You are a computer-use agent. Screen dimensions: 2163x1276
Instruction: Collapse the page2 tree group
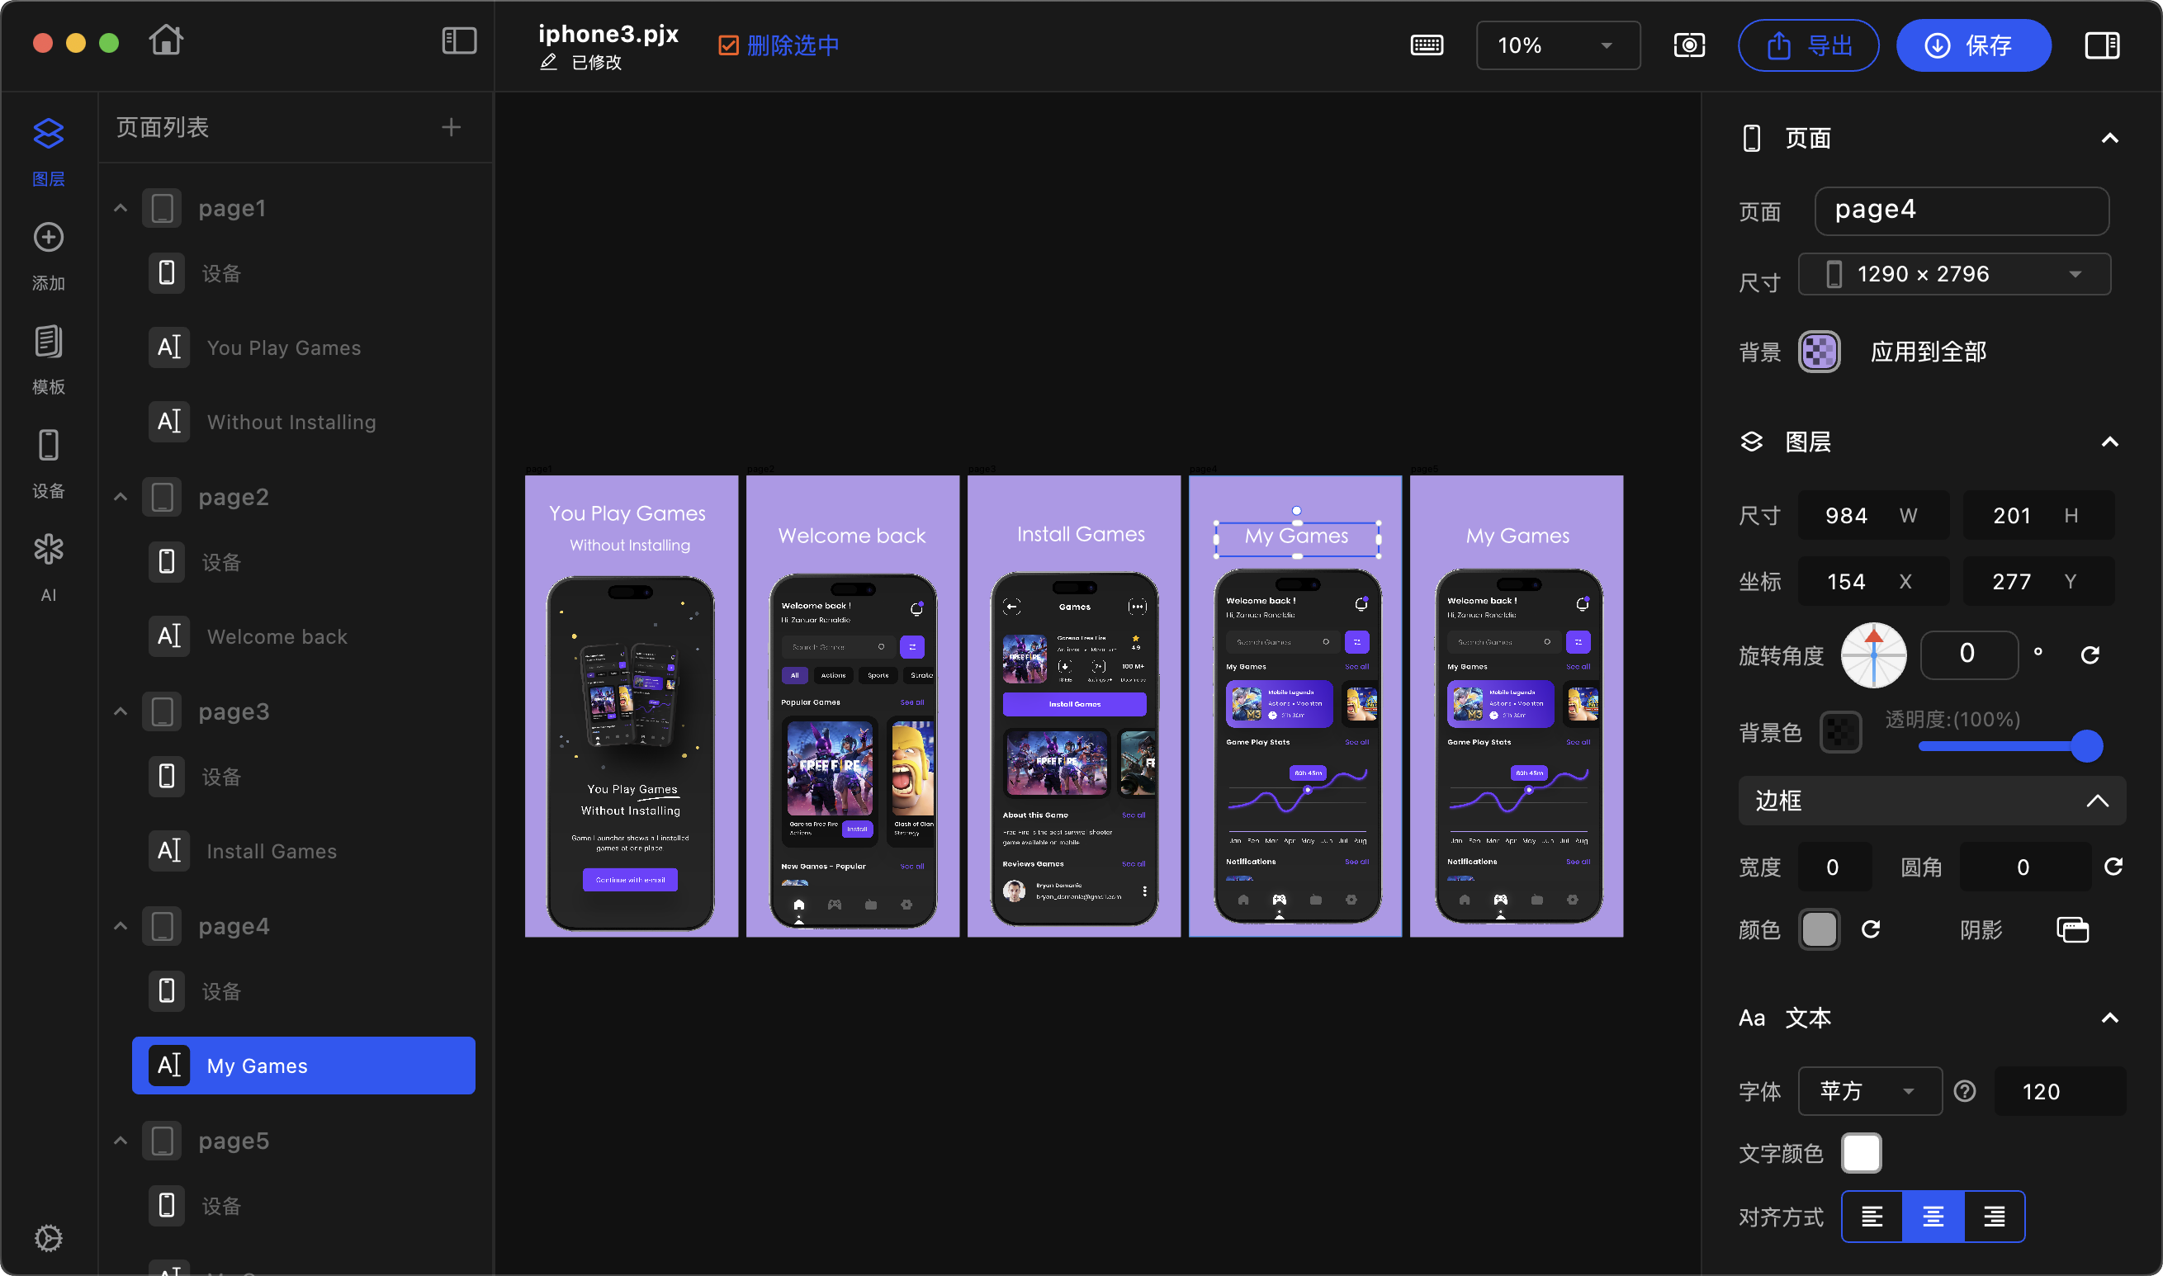click(x=121, y=497)
